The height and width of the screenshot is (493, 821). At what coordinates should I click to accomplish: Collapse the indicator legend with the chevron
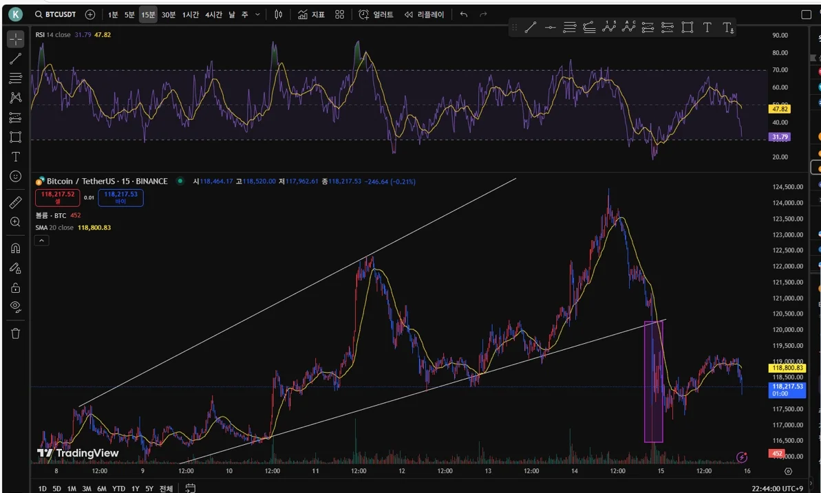pos(42,241)
